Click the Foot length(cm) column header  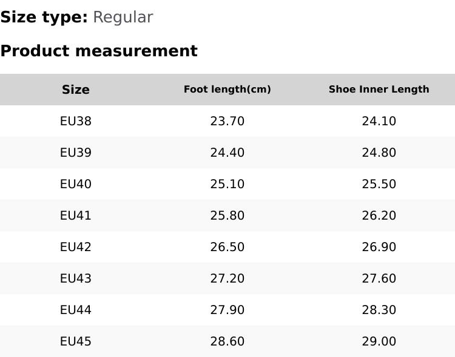tap(227, 90)
